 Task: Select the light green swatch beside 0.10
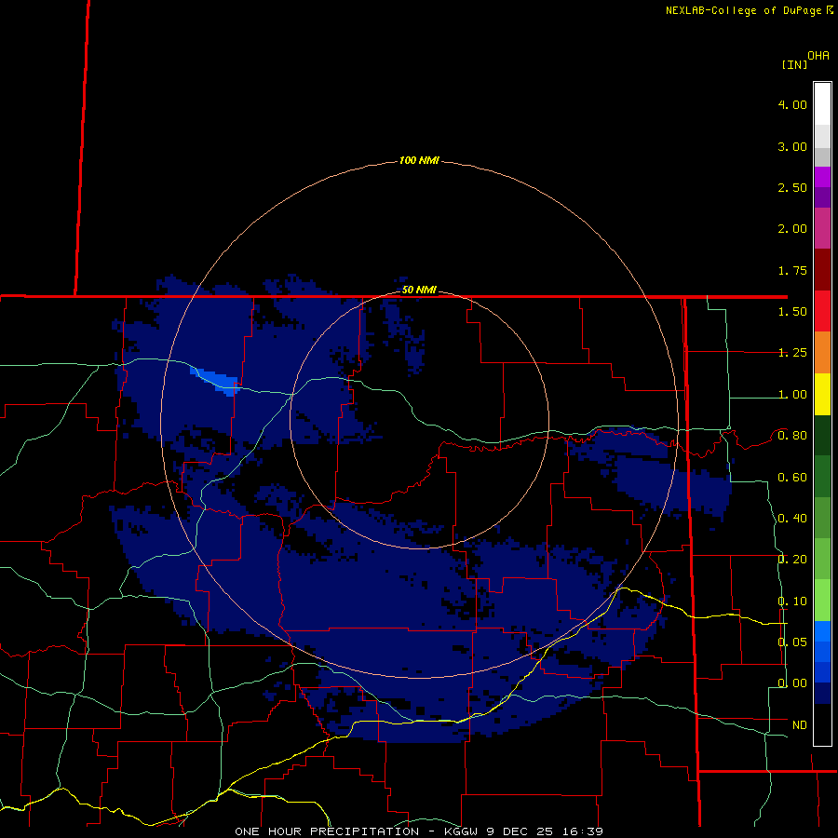pos(822,601)
